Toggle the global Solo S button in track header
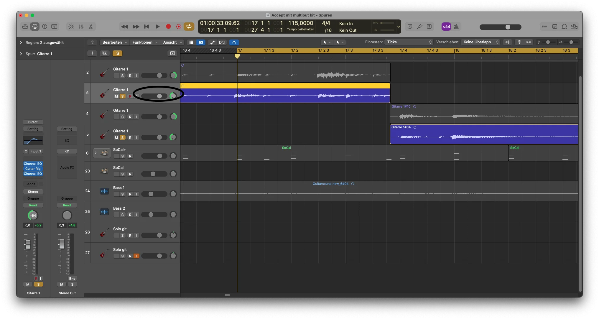599x319 pixels. pos(118,53)
